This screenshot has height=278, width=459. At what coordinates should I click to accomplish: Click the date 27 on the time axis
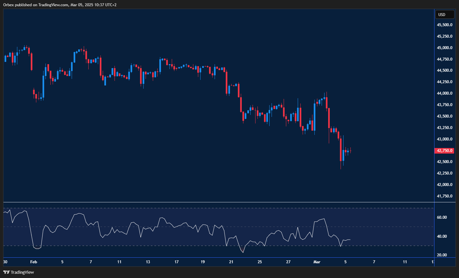[x=288, y=262]
